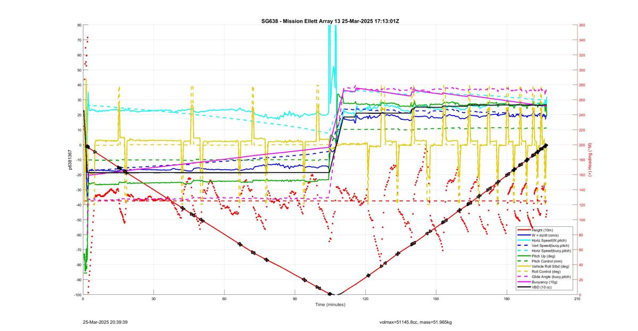Select legend entry 'Pitch Up (deg)'
The width and height of the screenshot is (638, 331).
[544, 256]
